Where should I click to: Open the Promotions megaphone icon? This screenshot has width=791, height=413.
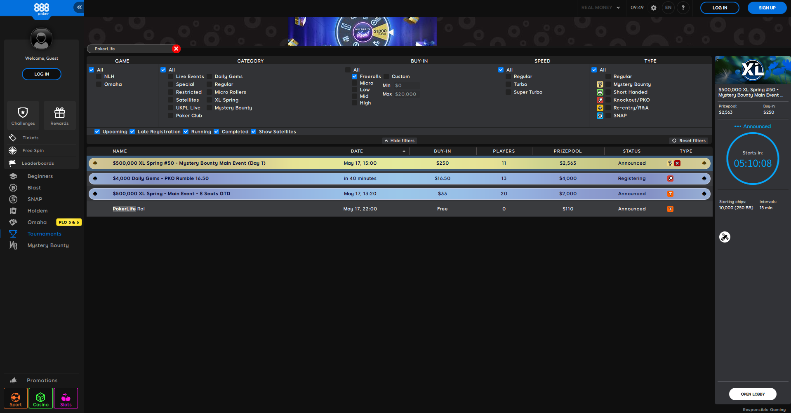[13, 380]
